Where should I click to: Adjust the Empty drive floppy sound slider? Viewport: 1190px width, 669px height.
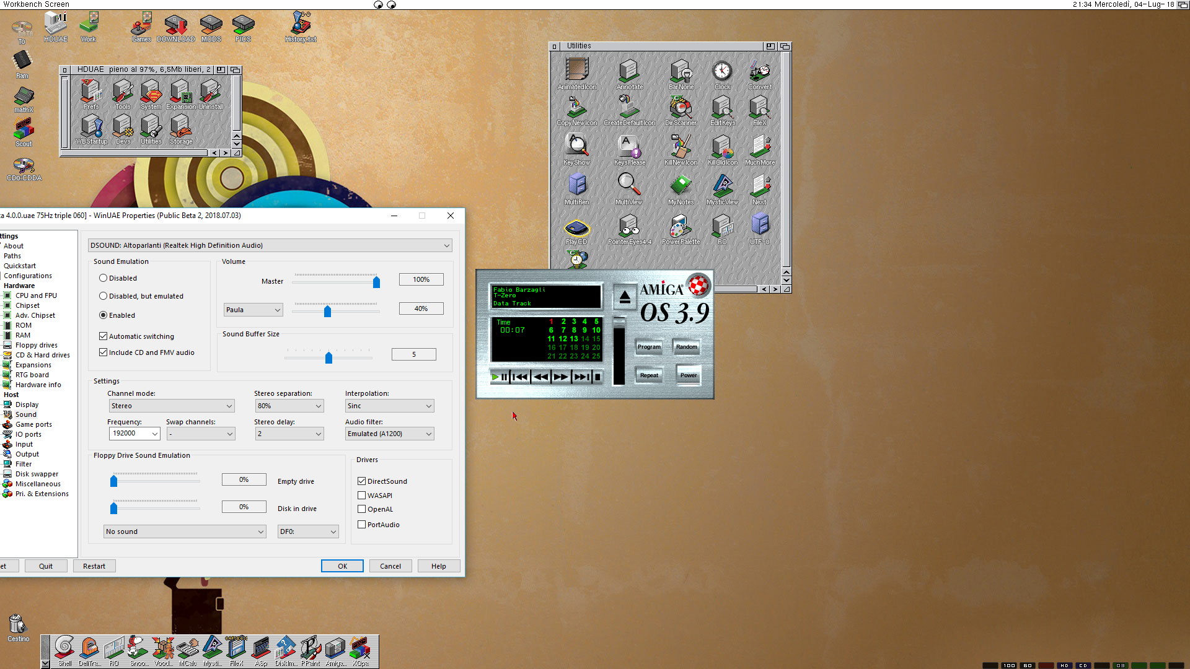click(x=113, y=481)
